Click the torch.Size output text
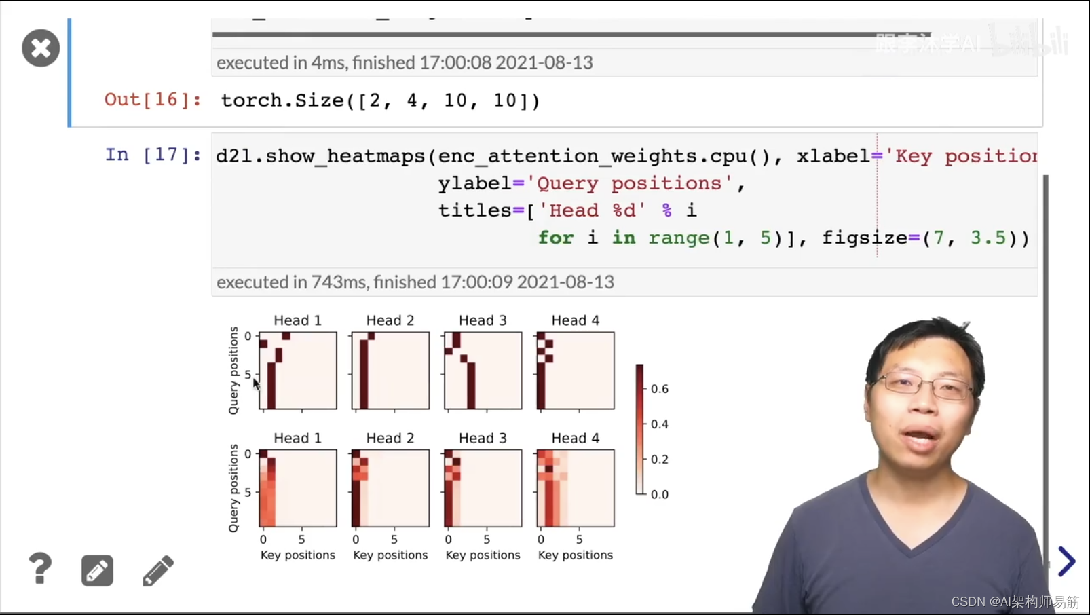 [381, 100]
